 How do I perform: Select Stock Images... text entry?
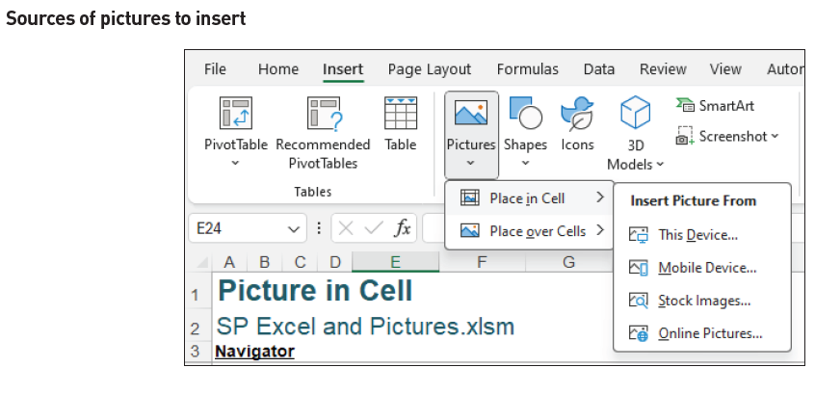704,301
